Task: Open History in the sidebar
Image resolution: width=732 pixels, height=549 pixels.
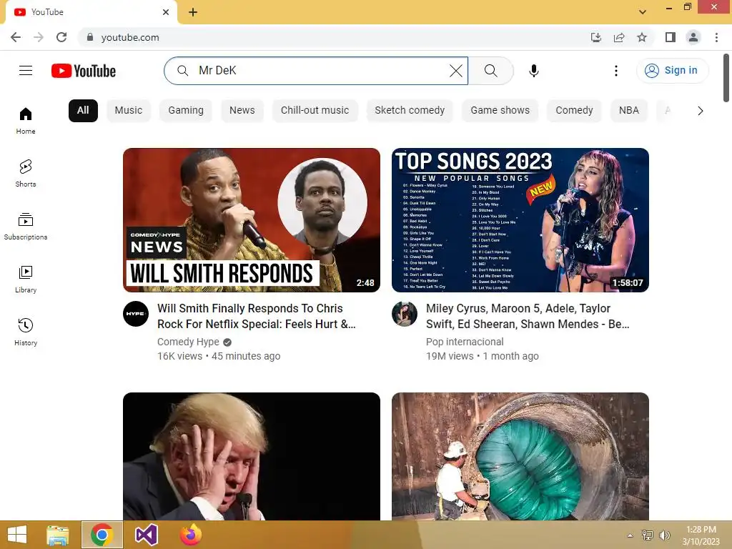Action: click(x=26, y=332)
